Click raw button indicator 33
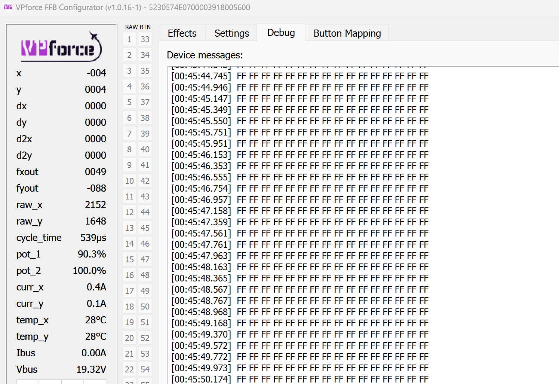Image resolution: width=559 pixels, height=384 pixels. pyautogui.click(x=145, y=39)
